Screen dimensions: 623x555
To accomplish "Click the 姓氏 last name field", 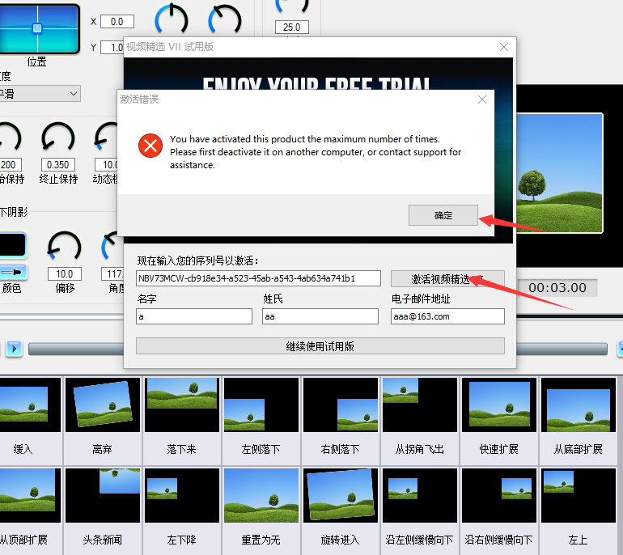I will click(320, 316).
